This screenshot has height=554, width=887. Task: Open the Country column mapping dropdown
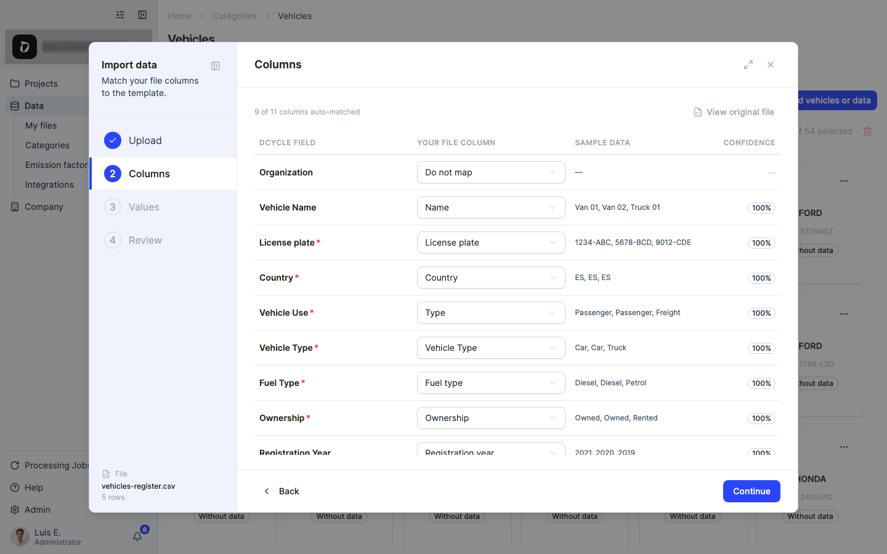pyautogui.click(x=491, y=278)
